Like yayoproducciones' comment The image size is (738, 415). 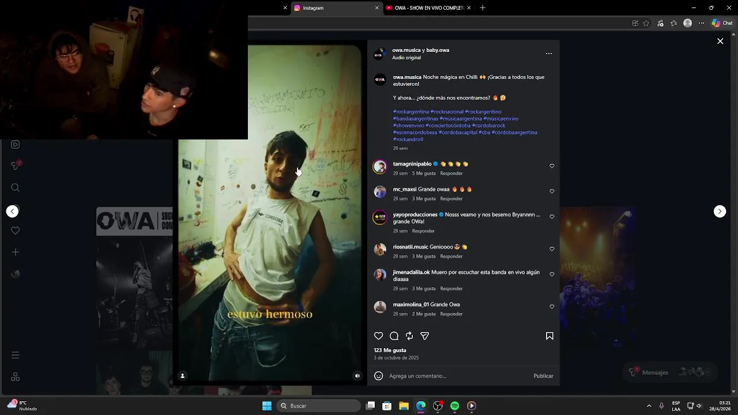[552, 217]
